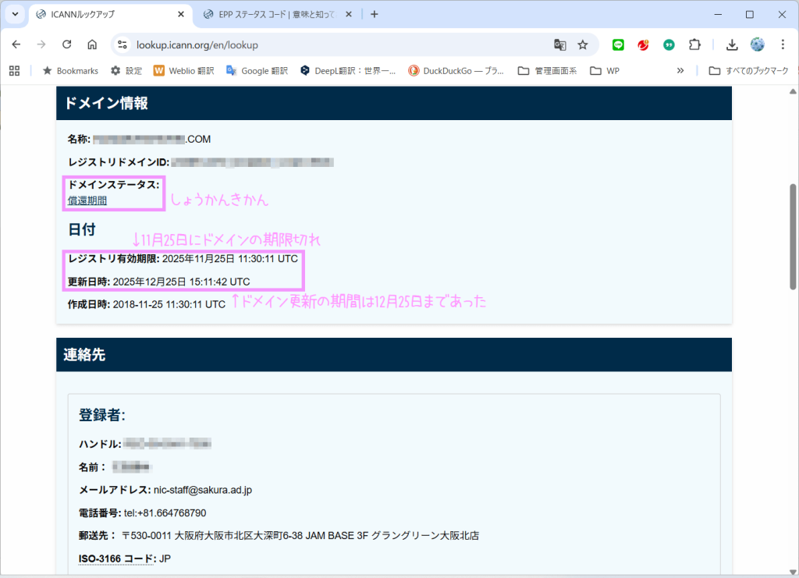Go to the browser home page
The height and width of the screenshot is (578, 799).
tap(92, 44)
